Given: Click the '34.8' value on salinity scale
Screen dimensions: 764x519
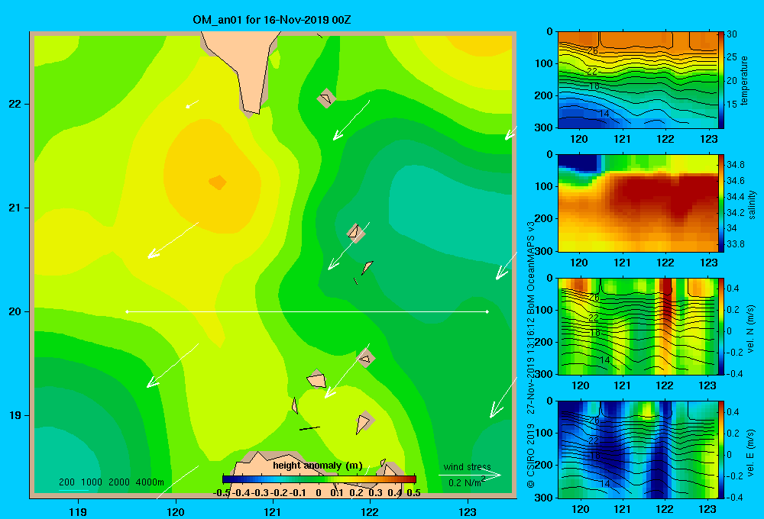Looking at the screenshot, I should pos(735,165).
